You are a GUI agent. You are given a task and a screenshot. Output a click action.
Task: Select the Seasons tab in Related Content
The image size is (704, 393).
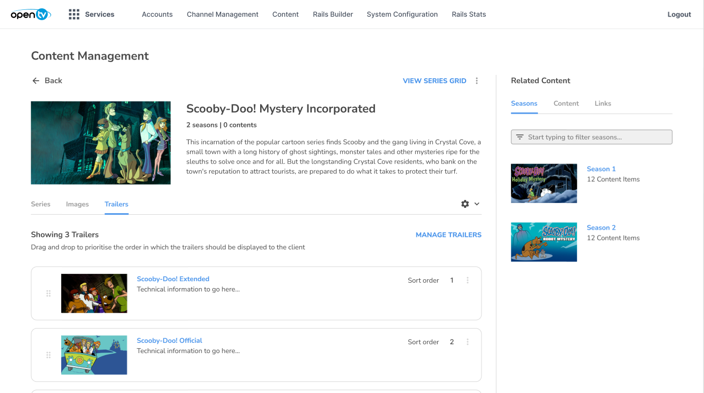click(524, 103)
